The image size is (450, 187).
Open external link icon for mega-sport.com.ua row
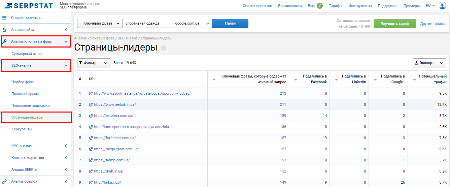[91, 149]
